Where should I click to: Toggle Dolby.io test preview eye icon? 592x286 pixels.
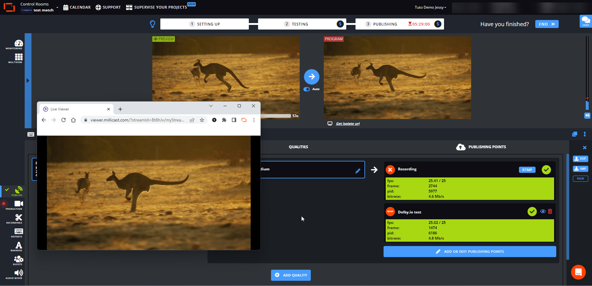coord(543,212)
